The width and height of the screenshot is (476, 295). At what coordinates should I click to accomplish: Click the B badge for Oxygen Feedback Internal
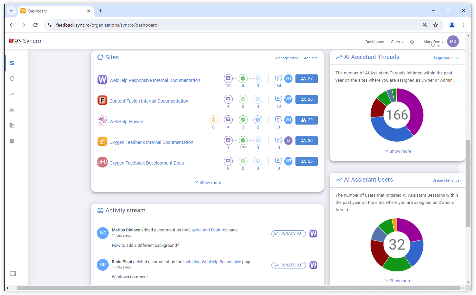(x=289, y=140)
